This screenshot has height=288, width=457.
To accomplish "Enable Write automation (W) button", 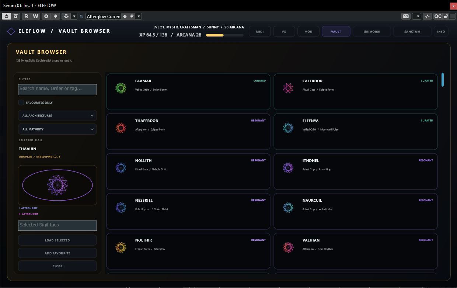I will 35,16.
